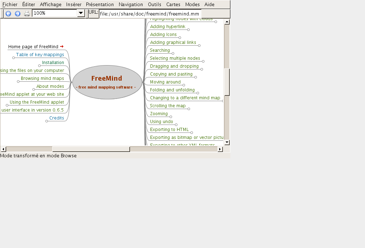
Task: Open the Affichage menu
Action: [51, 4]
